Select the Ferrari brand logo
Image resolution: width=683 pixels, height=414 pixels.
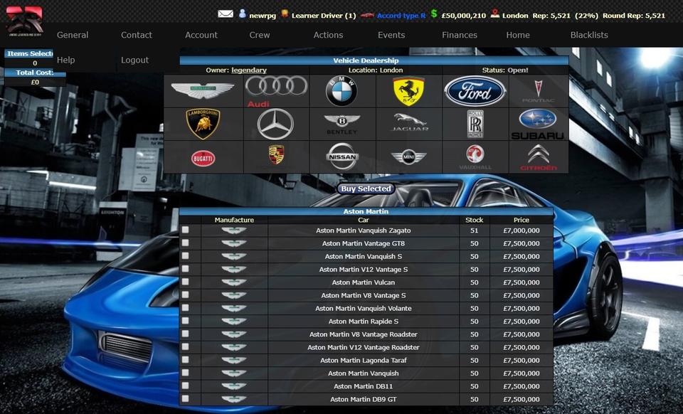408,91
